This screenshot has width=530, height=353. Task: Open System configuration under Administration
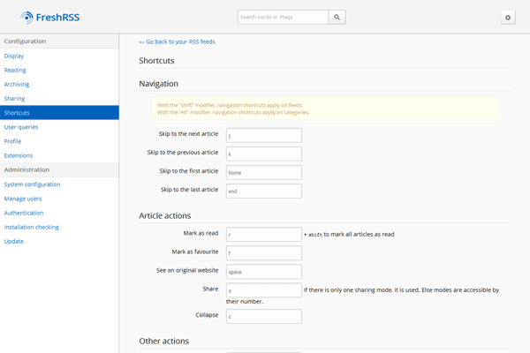(32, 184)
